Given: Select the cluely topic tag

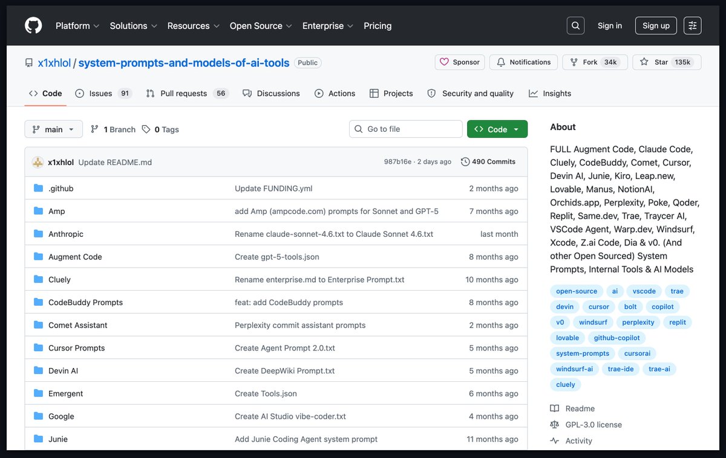Looking at the screenshot, I should tap(566, 385).
